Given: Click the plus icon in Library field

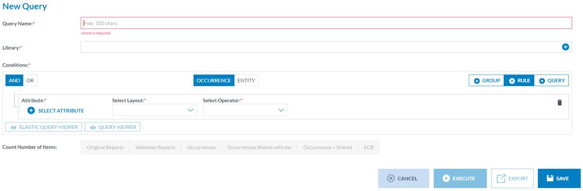Looking at the screenshot, I should coord(565,47).
